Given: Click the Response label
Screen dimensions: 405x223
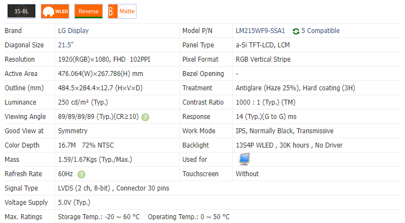Looking at the screenshot, I should pyautogui.click(x=196, y=117).
